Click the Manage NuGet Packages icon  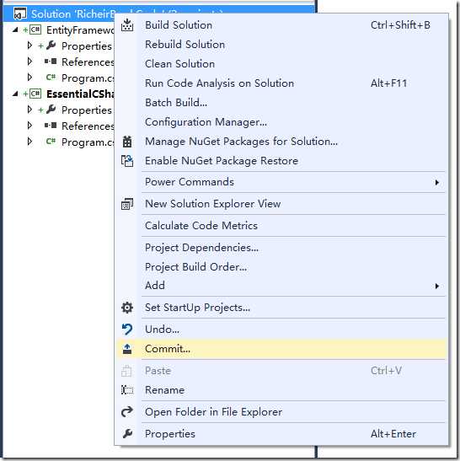pos(127,142)
